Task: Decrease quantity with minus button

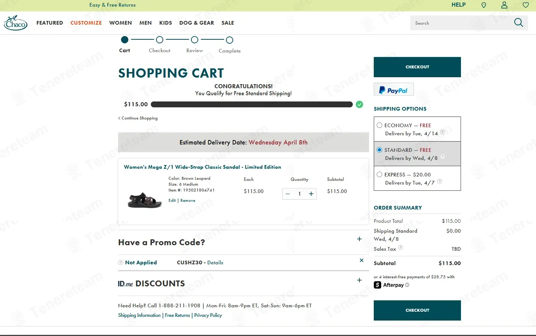Action: click(288, 194)
